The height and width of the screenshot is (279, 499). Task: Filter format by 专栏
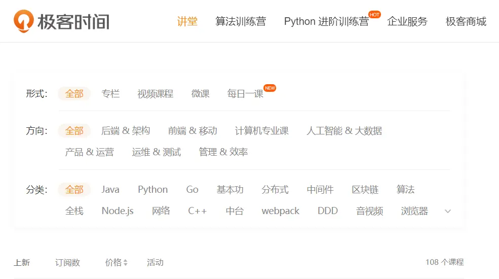point(110,94)
